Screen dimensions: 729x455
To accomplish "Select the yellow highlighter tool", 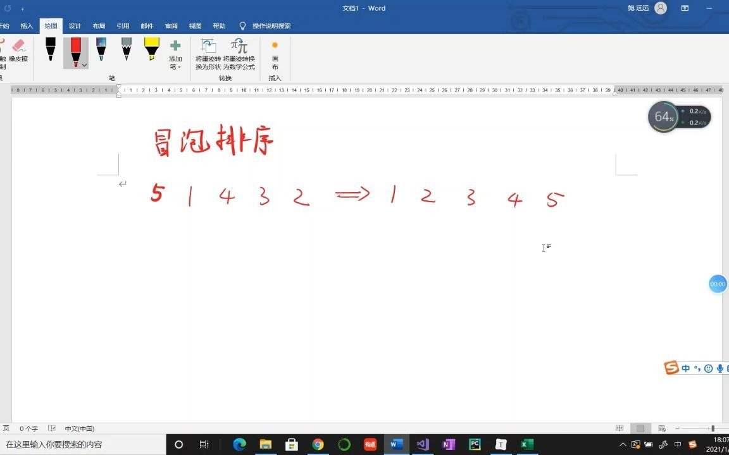I will [x=151, y=50].
